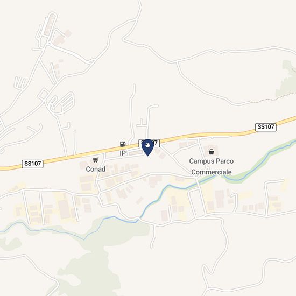
Task: Open the Campus Parco Commerciale label
Action: (212, 166)
